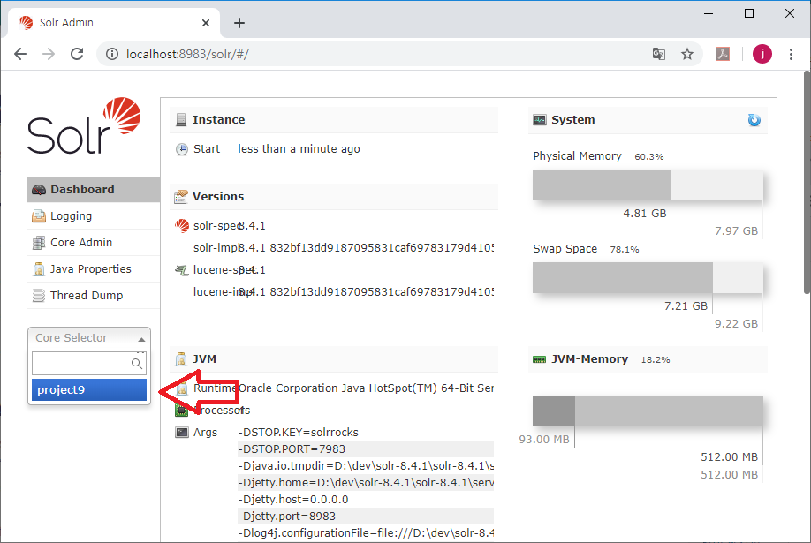Click 'less than a minute ago' text

(299, 149)
